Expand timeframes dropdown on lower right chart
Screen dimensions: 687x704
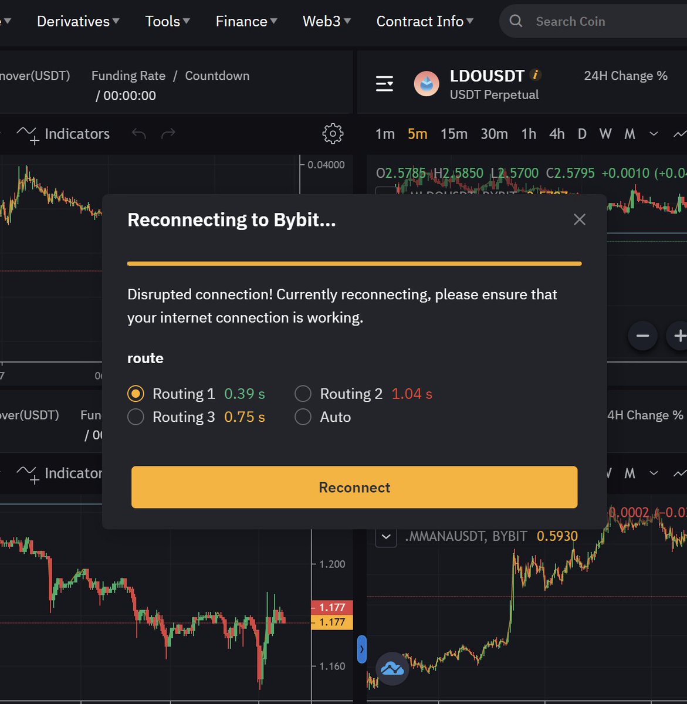[x=654, y=473]
